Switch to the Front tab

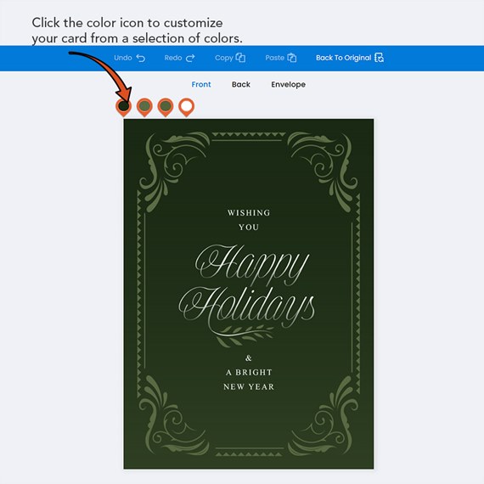(x=201, y=85)
